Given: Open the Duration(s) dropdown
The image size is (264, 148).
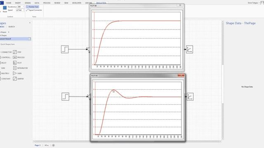Looking at the screenshot, I should pos(23,7).
